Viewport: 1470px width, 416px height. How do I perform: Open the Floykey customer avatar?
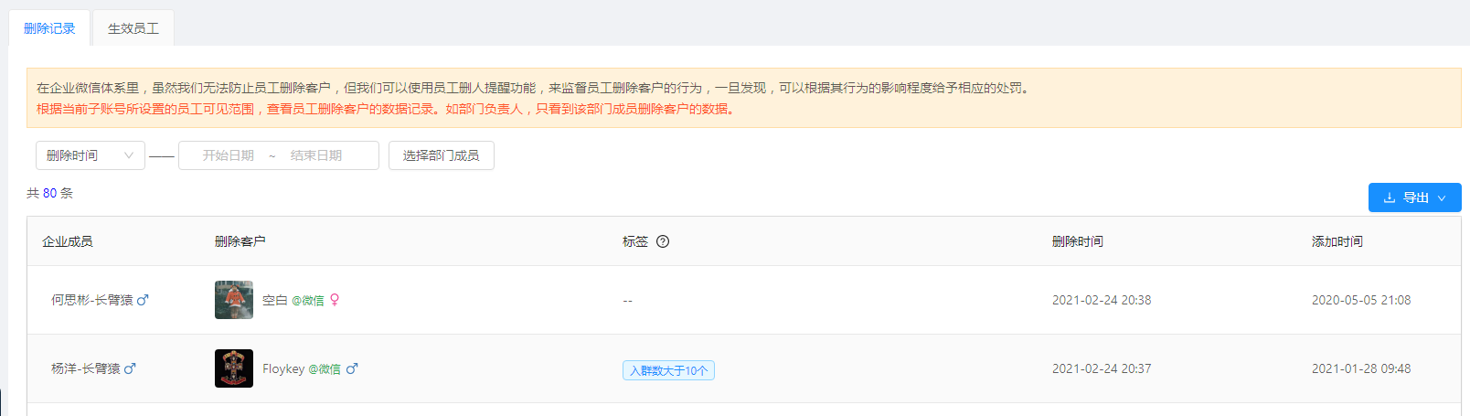[234, 368]
